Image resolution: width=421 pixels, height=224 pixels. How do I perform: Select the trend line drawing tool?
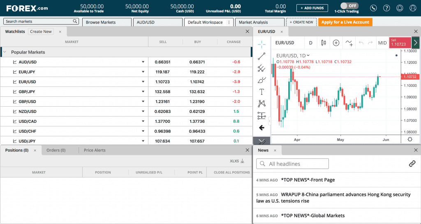[261, 56]
